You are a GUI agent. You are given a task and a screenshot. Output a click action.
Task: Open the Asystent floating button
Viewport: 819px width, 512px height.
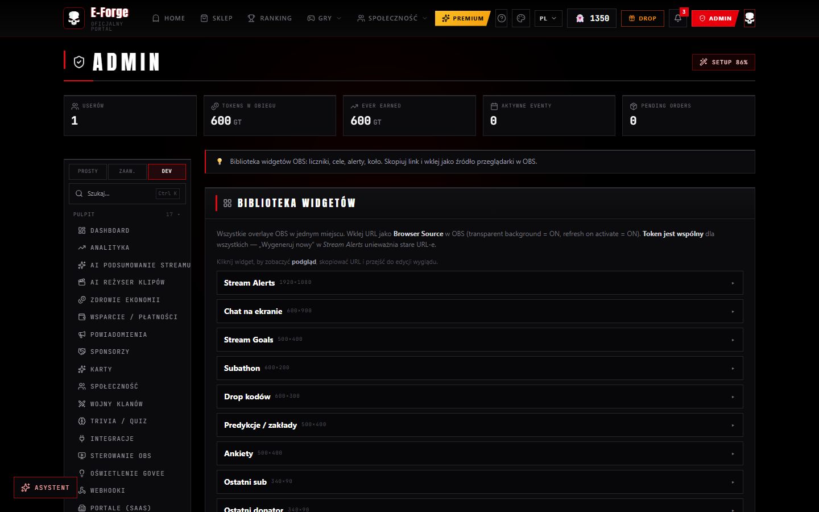pyautogui.click(x=45, y=488)
